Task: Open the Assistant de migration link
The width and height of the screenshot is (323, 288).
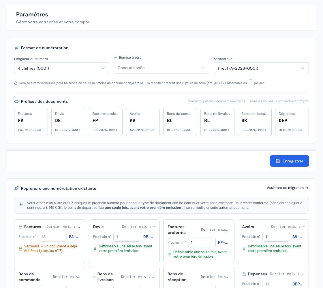Action: pyautogui.click(x=288, y=188)
